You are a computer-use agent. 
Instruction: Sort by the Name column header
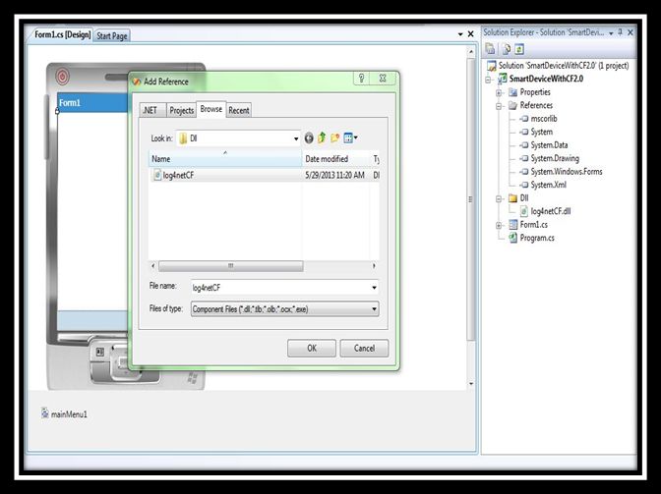click(225, 159)
